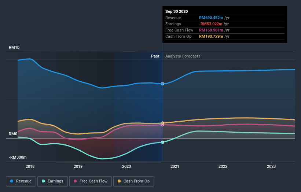Click the RM190.729m cash from op value
The height and width of the screenshot is (192, 301).
[211, 36]
